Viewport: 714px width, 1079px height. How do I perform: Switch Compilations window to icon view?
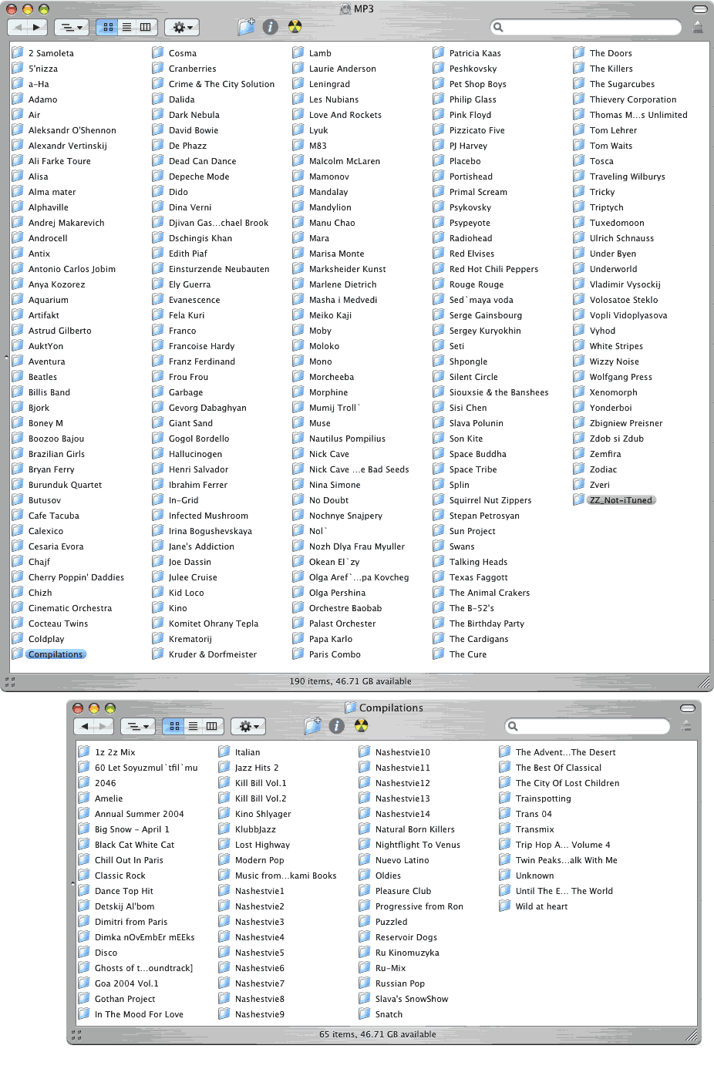tap(174, 726)
